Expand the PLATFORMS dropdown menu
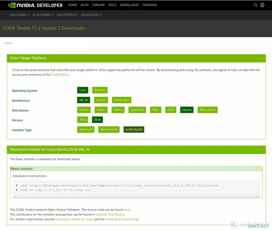The width and height of the screenshot is (272, 231). pos(43,15)
